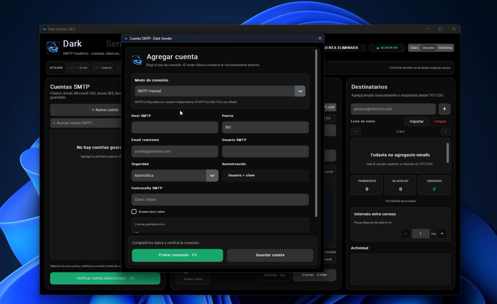Click the Email remitente input field

coord(175,151)
